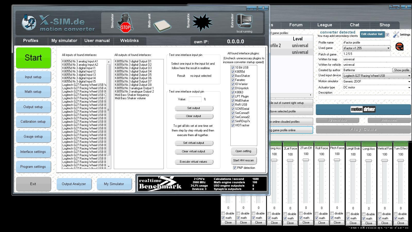Open Math setup
The width and height of the screenshot is (412, 232).
(x=33, y=92)
